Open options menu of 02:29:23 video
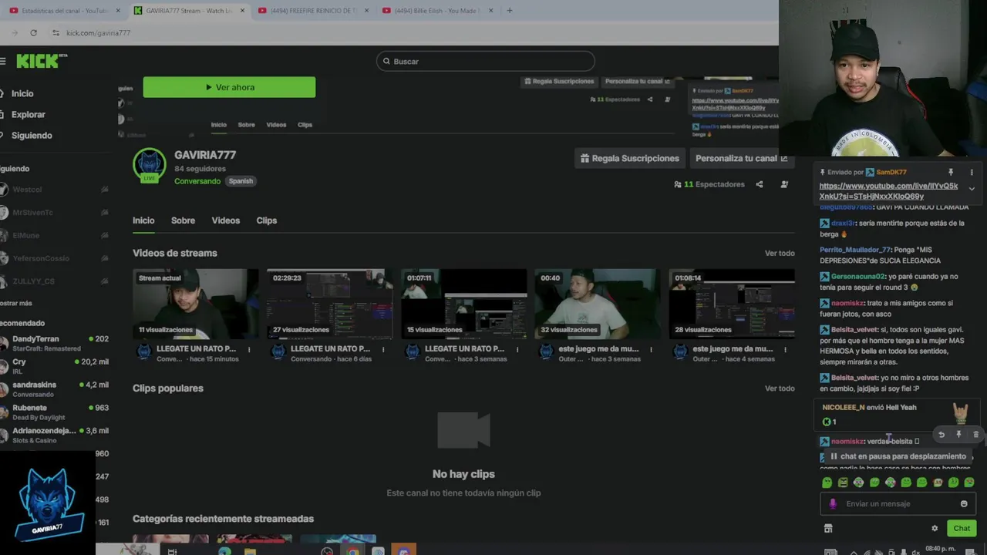Image resolution: width=987 pixels, height=555 pixels. (x=383, y=349)
